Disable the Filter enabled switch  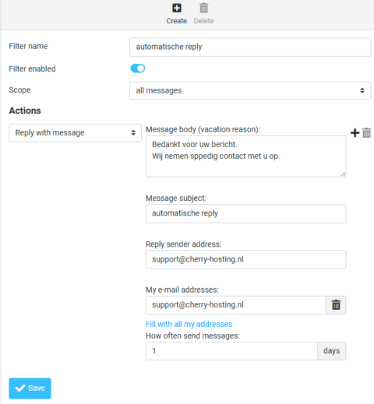[x=138, y=69]
